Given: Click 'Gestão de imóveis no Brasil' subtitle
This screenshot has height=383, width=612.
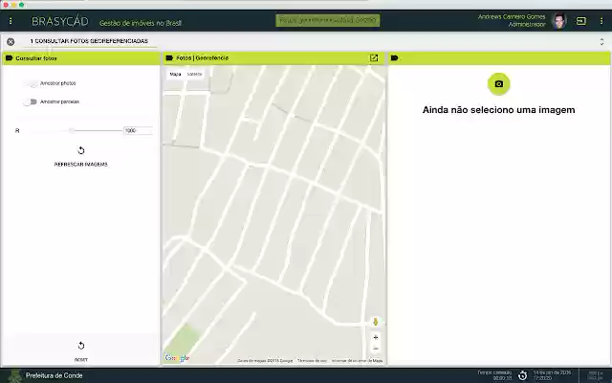Looking at the screenshot, I should coord(141,23).
